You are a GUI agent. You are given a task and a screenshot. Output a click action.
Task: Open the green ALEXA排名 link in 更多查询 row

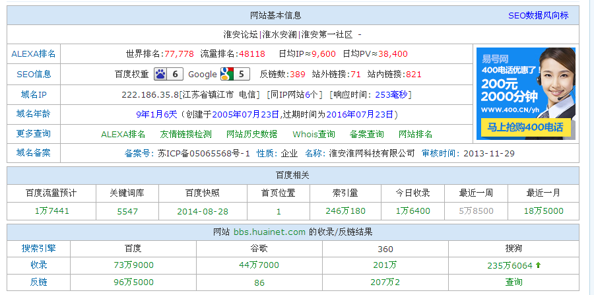[123, 134]
